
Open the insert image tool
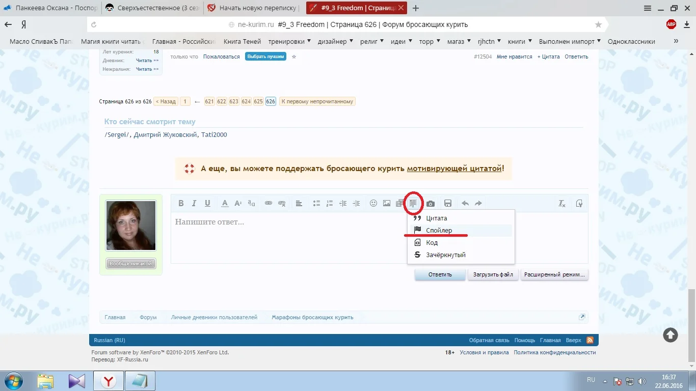point(386,203)
